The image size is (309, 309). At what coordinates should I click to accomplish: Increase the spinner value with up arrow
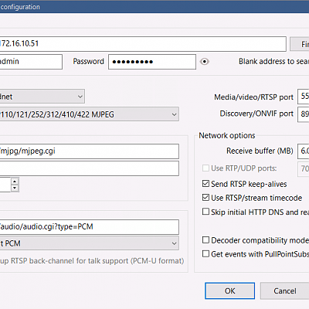15,182
